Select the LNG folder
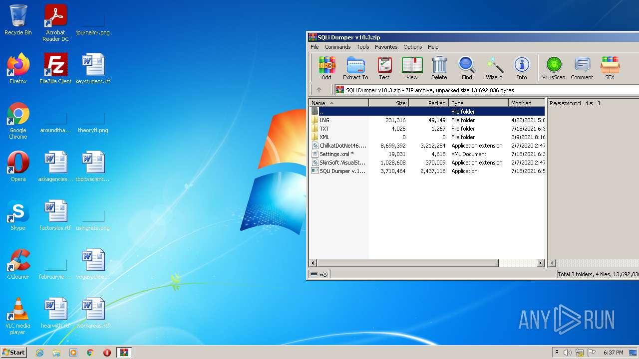 [x=427, y=120]
